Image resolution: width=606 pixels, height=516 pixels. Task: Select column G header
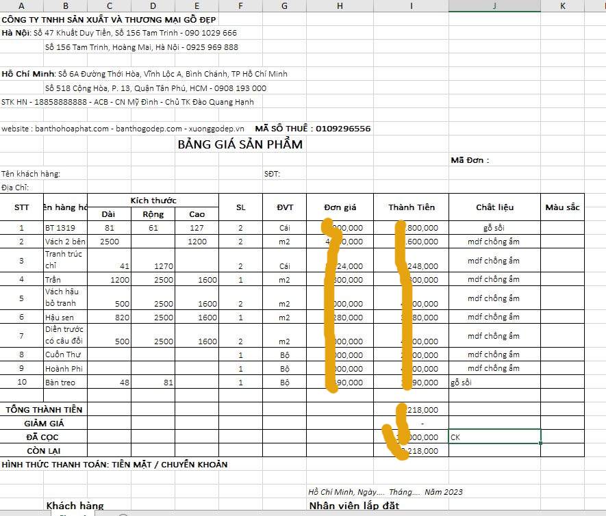[x=284, y=5]
